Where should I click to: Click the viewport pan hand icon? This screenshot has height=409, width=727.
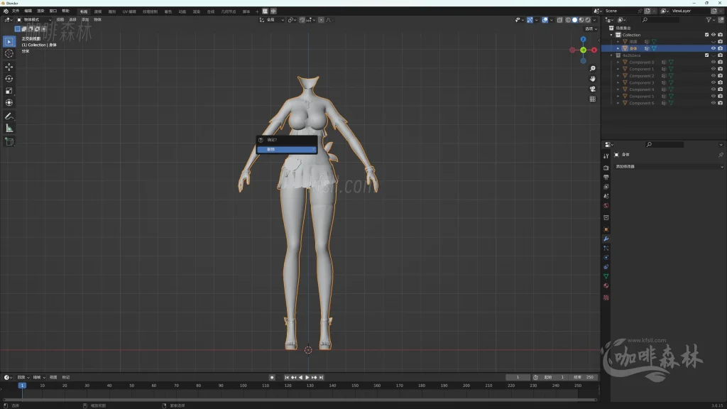pos(593,79)
